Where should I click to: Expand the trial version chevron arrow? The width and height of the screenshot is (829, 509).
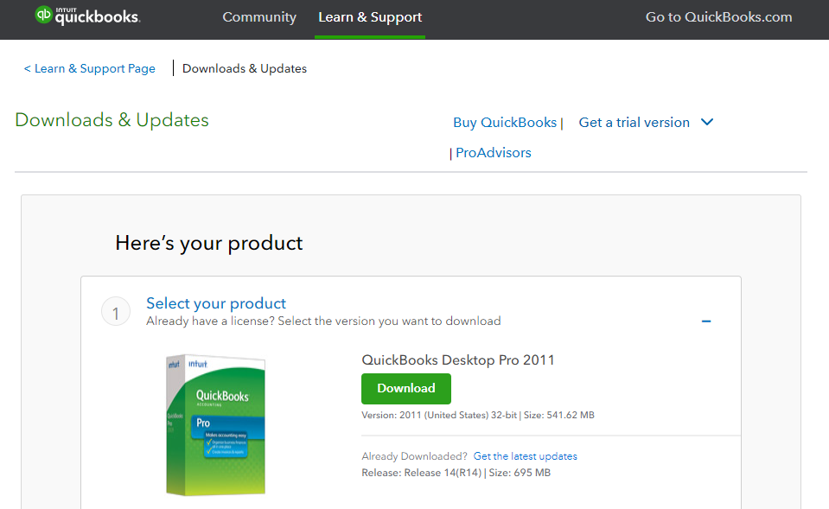[707, 122]
